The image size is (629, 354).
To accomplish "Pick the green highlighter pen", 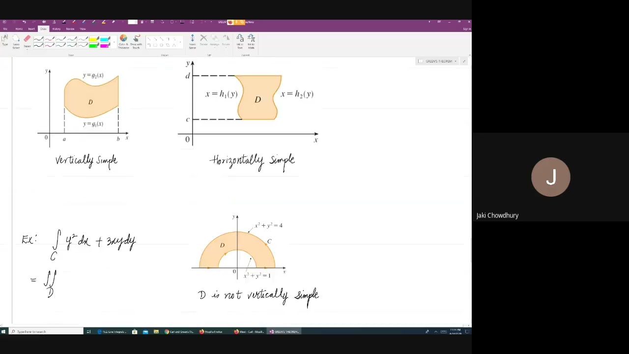I will pyautogui.click(x=94, y=45).
